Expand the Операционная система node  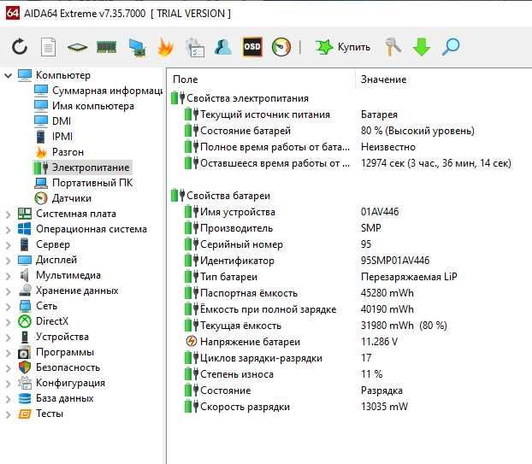9,230
